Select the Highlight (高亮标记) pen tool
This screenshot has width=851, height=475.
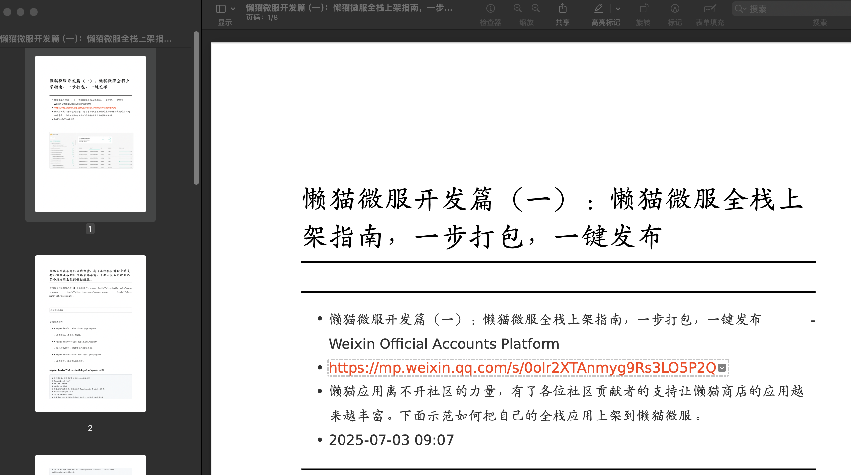tap(599, 8)
